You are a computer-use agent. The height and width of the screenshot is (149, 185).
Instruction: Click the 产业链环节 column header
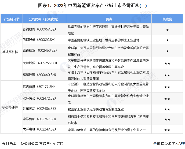[x=12, y=19]
